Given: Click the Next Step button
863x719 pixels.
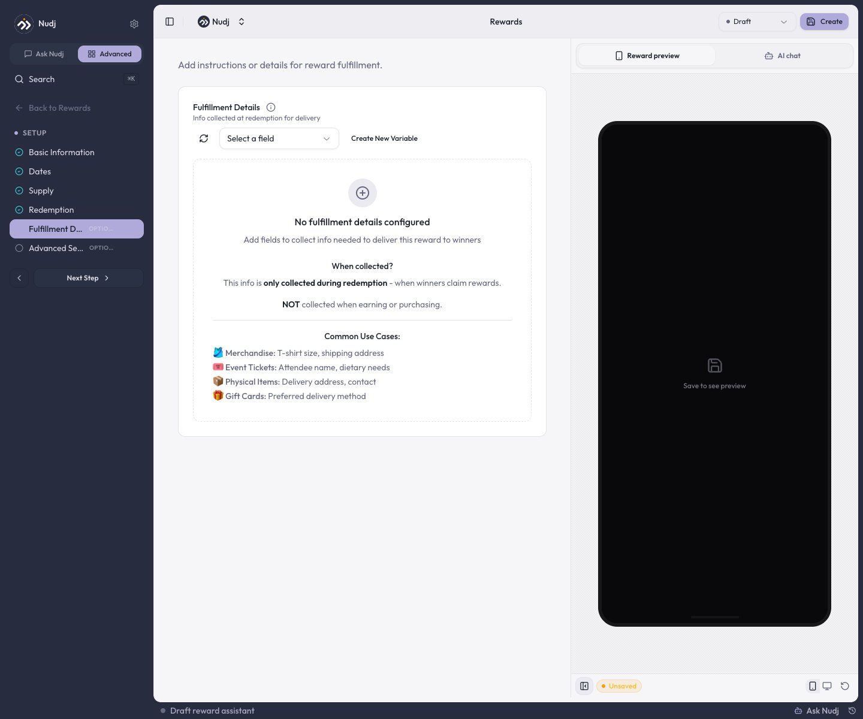Looking at the screenshot, I should [x=89, y=278].
